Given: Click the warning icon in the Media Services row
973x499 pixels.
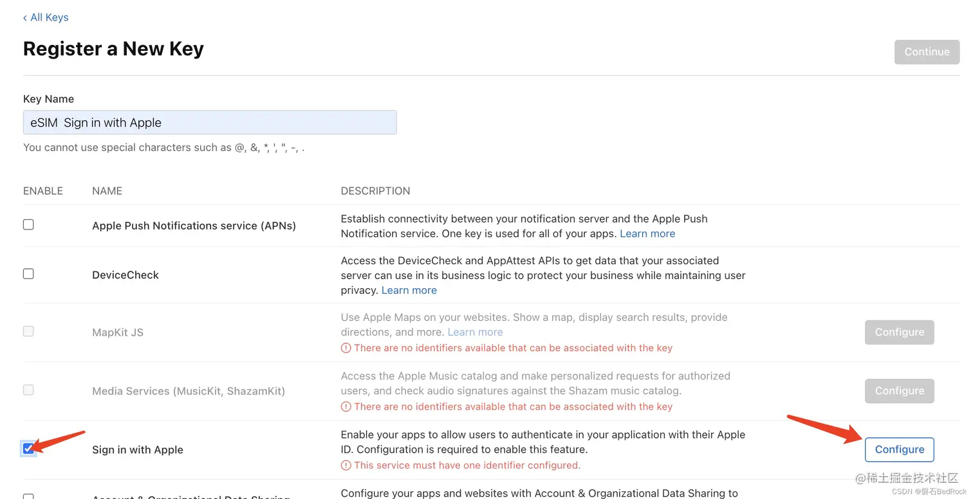Looking at the screenshot, I should [346, 406].
